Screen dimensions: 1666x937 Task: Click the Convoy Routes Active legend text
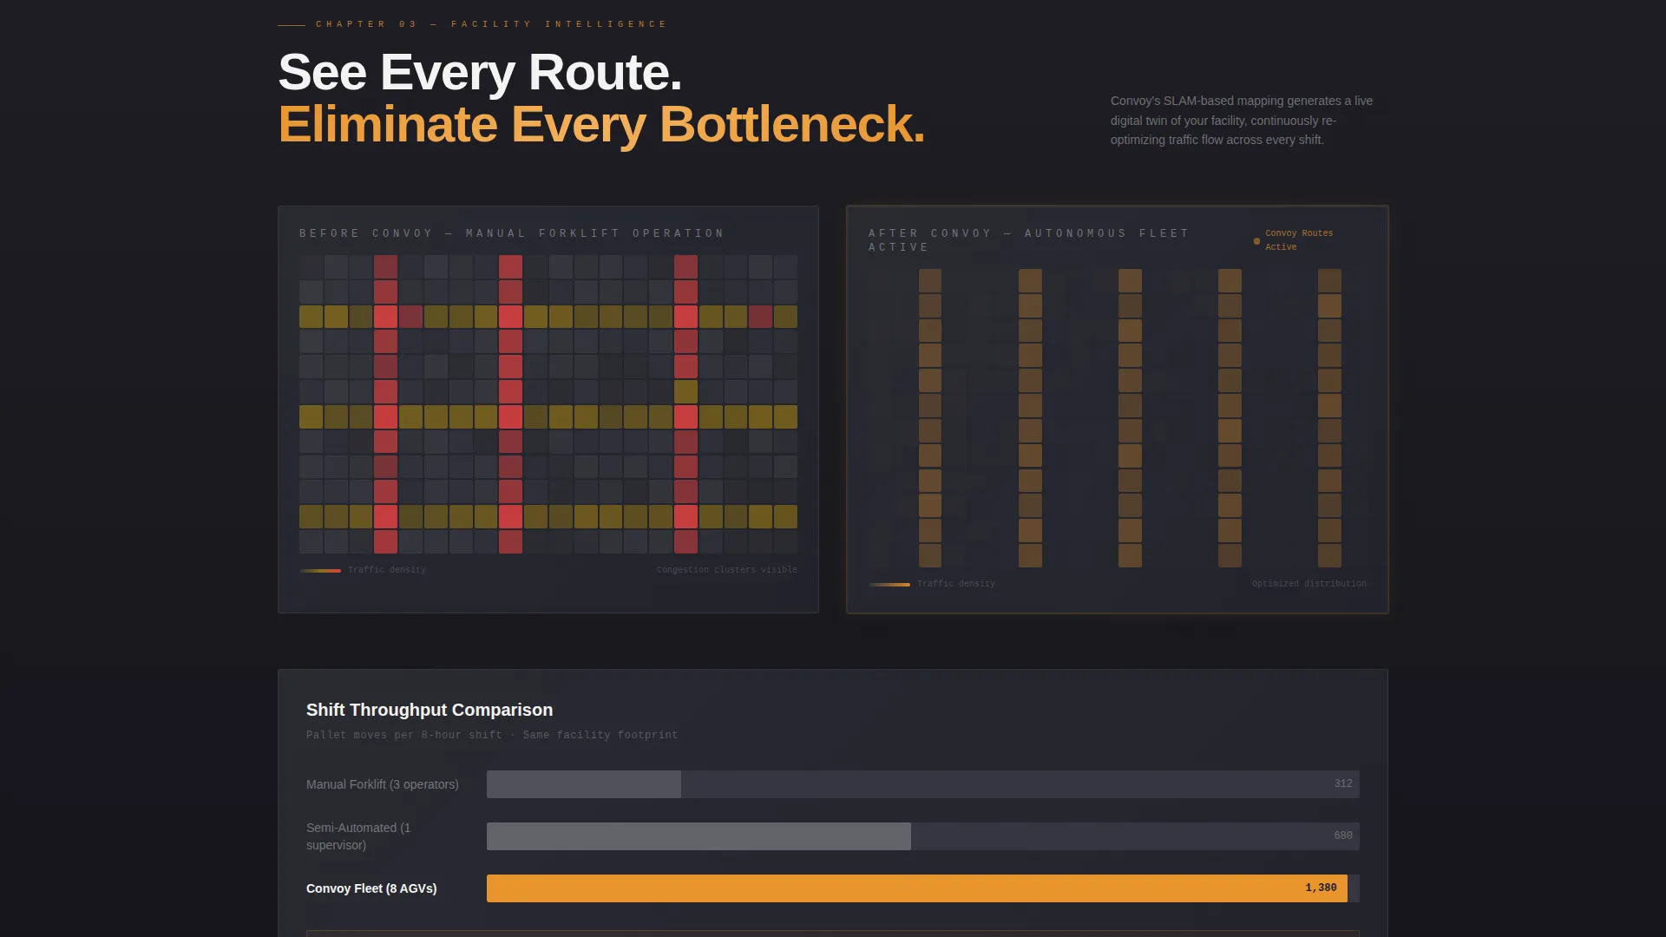(x=1299, y=240)
